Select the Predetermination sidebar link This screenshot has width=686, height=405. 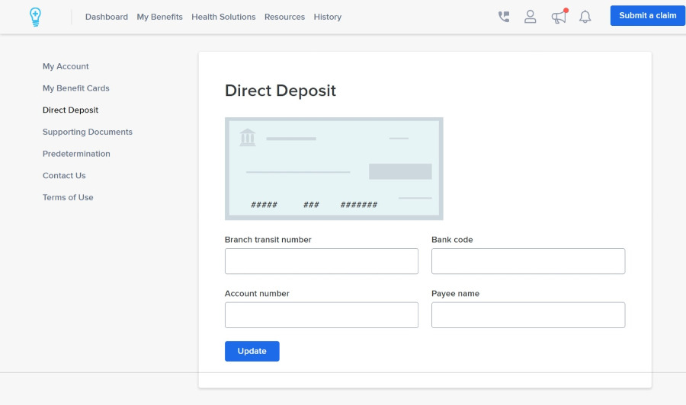point(76,154)
